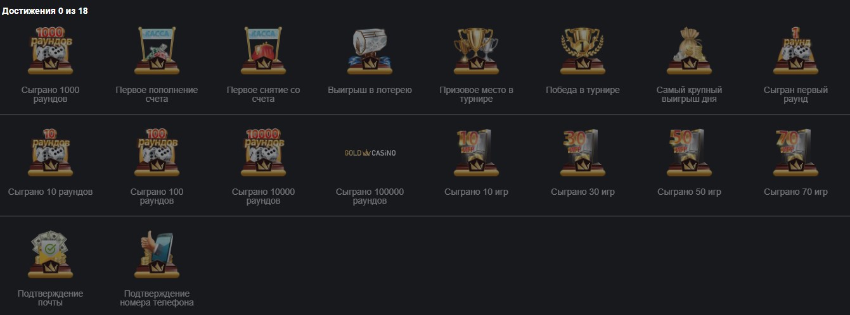
Task: Click the 70 games played slot badge
Action: point(795,152)
